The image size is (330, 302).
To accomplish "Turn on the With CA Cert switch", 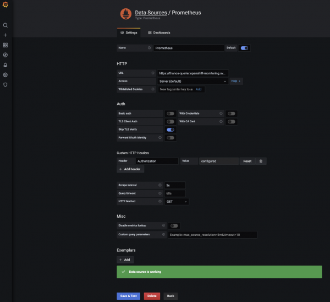I will click(x=232, y=121).
